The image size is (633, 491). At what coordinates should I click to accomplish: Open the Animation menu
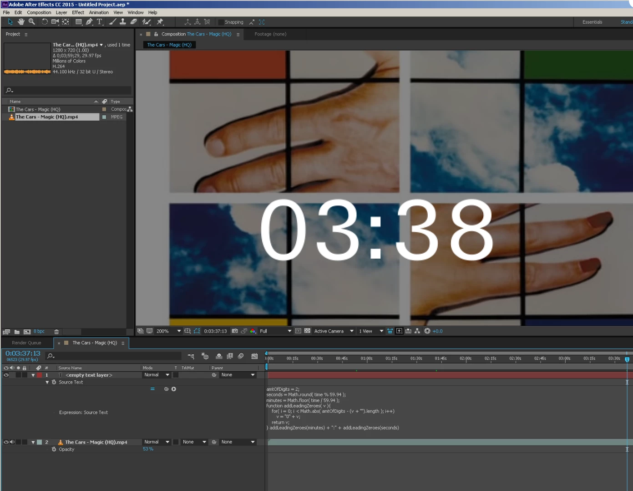point(99,12)
